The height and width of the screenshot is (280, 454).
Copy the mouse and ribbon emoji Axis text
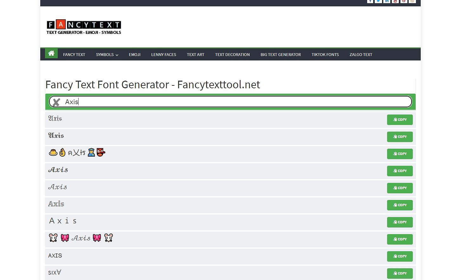[399, 239]
